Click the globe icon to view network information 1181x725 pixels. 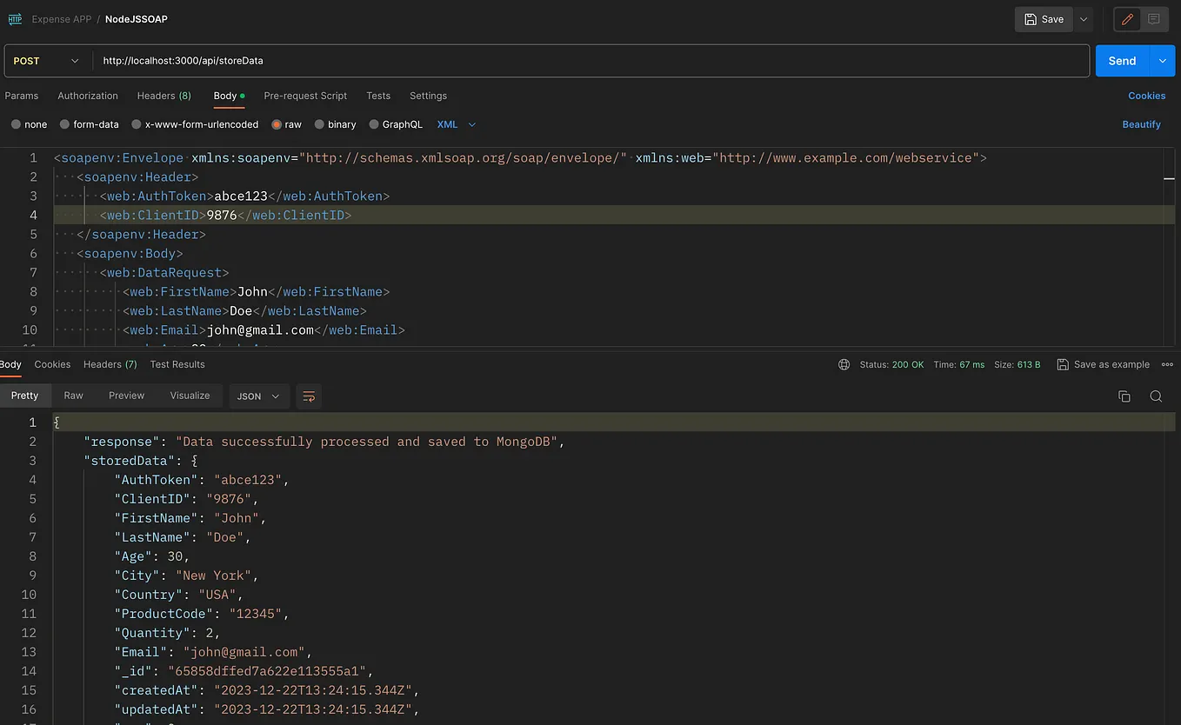click(x=844, y=364)
